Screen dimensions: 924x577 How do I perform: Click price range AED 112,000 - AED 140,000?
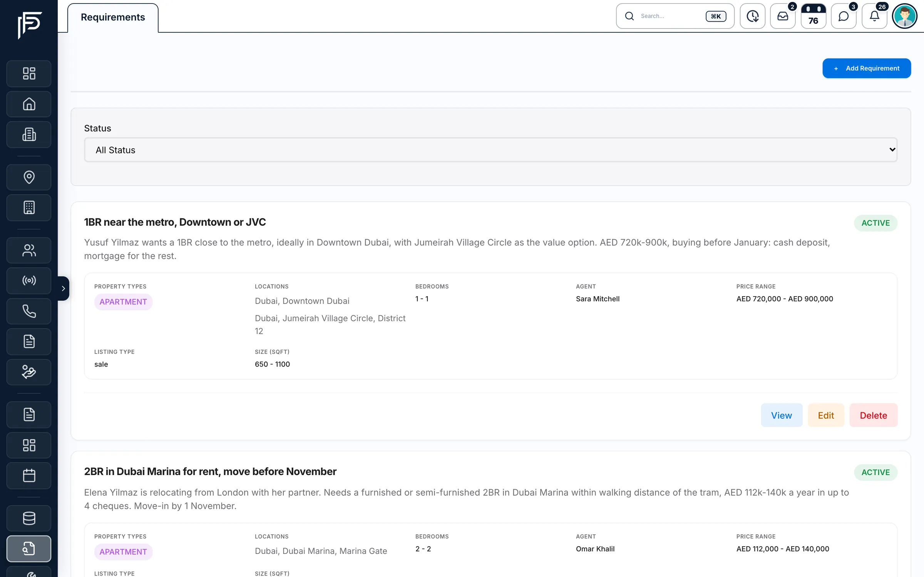[x=783, y=549]
